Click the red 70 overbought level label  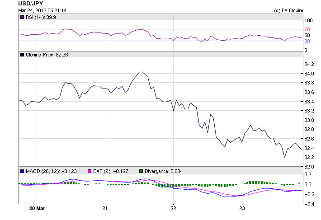coord(307,29)
